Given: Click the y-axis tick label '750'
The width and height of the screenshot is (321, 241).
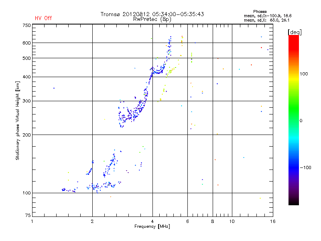Looking at the screenshot, I should pyautogui.click(x=26, y=25).
